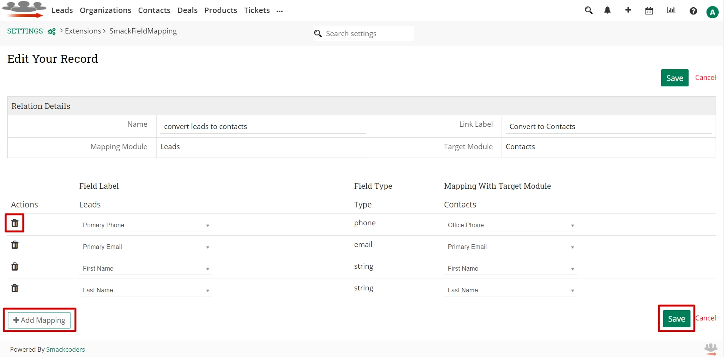Open the global search magnifier icon
The image size is (724, 357).
(x=588, y=10)
